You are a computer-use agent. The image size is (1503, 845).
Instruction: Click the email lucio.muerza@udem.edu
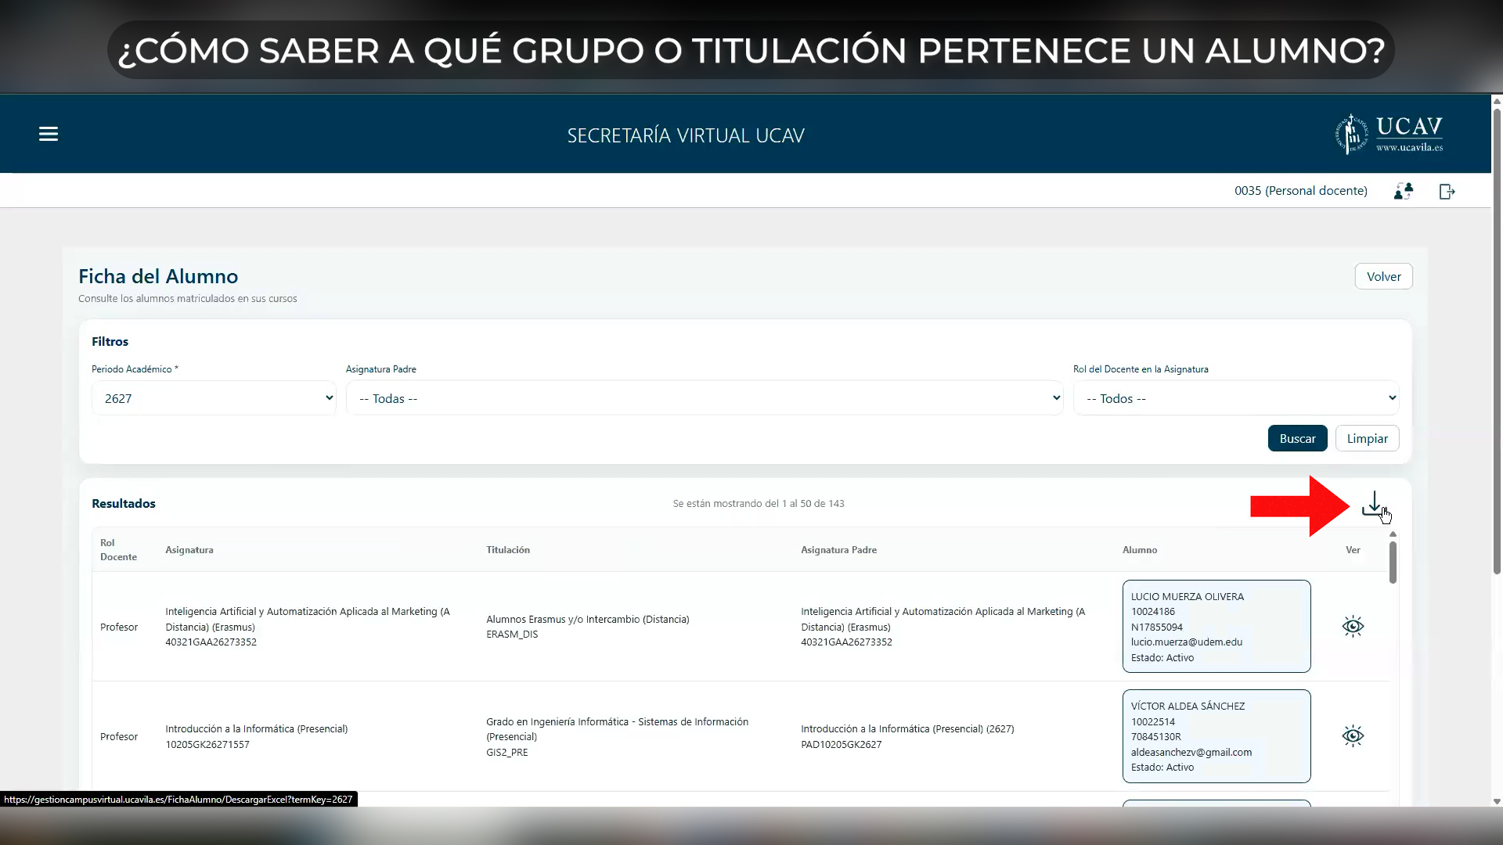(x=1186, y=642)
